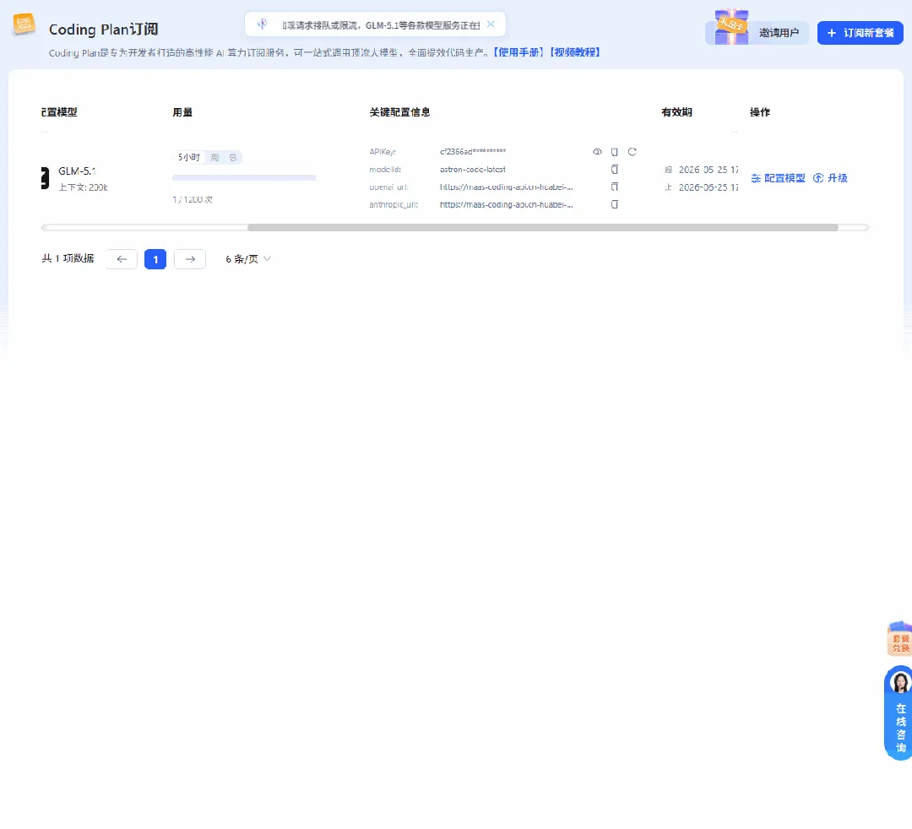Open the 邀请用户 invite button
This screenshot has width=912, height=829.
coord(779,33)
